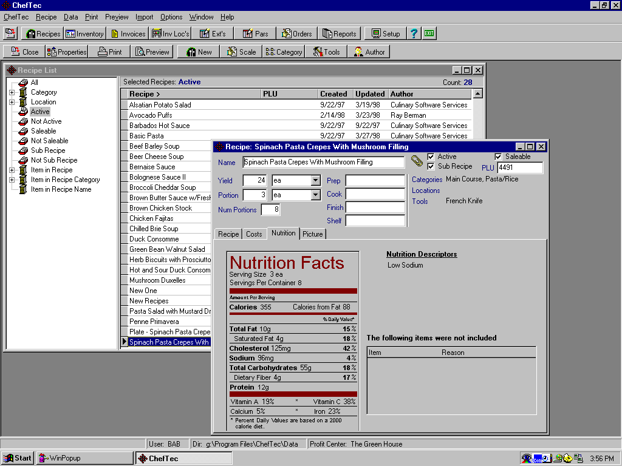Open the Portion unit dropdown

pos(316,195)
